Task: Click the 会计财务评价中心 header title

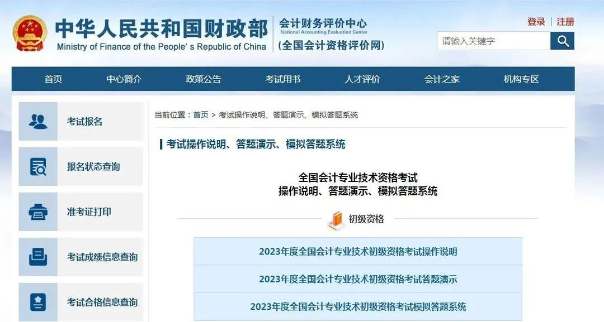Action: click(x=323, y=23)
